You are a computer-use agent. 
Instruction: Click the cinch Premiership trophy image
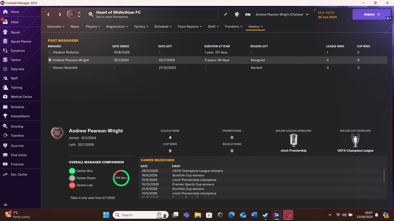(294, 141)
